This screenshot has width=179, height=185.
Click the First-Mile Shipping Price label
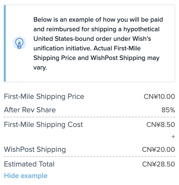point(44,97)
